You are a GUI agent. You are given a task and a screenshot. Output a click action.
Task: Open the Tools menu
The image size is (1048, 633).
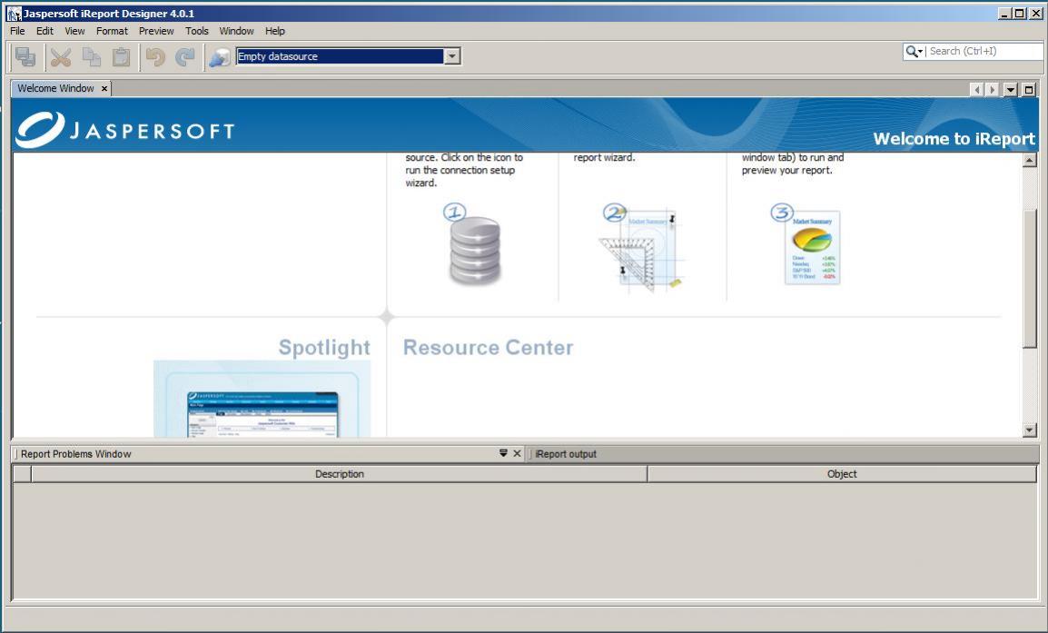pyautogui.click(x=197, y=31)
